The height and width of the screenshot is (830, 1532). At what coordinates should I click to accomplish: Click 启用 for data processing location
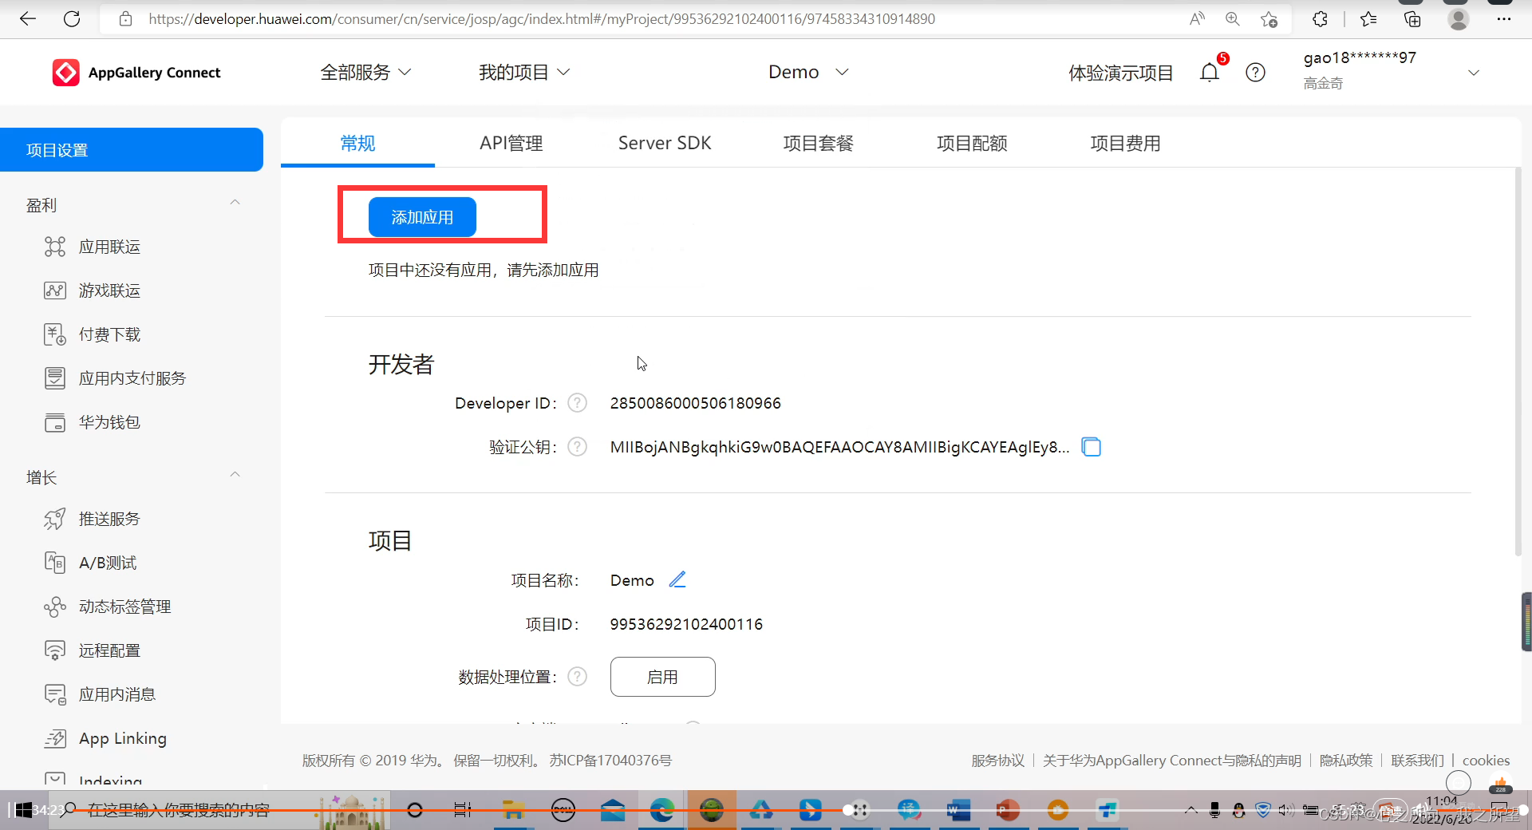click(x=662, y=677)
